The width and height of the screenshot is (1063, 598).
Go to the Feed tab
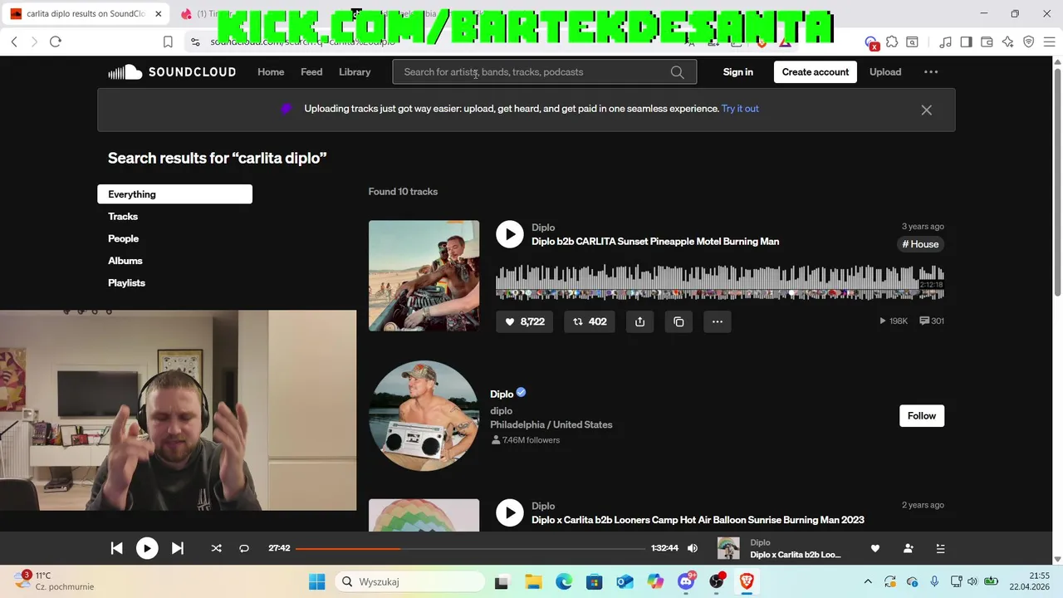[x=311, y=72]
